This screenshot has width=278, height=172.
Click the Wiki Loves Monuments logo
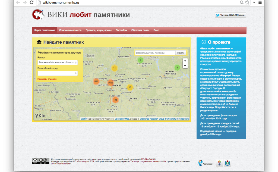point(38,14)
